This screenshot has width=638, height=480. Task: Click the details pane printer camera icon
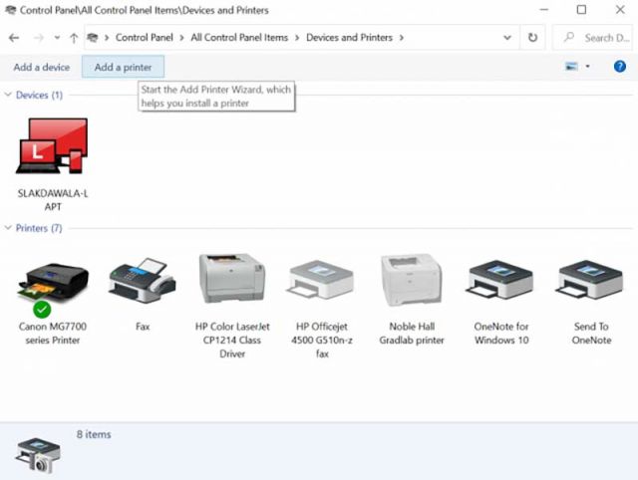38,455
